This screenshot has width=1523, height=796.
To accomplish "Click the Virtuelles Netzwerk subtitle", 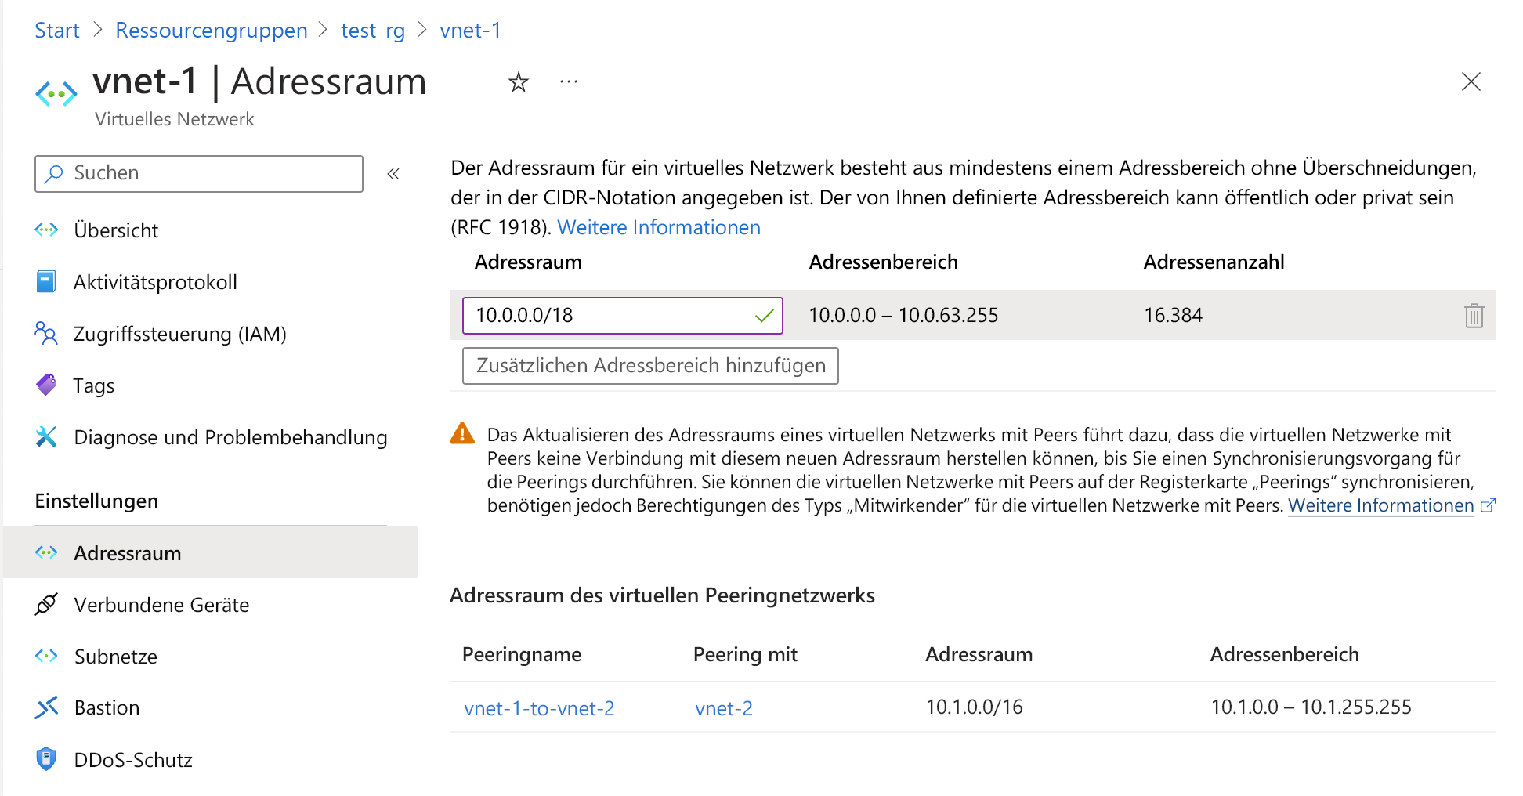I will tap(174, 119).
